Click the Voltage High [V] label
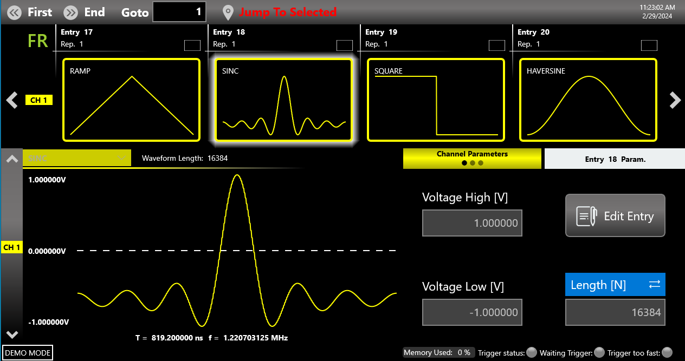The height and width of the screenshot is (361, 685). [465, 198]
